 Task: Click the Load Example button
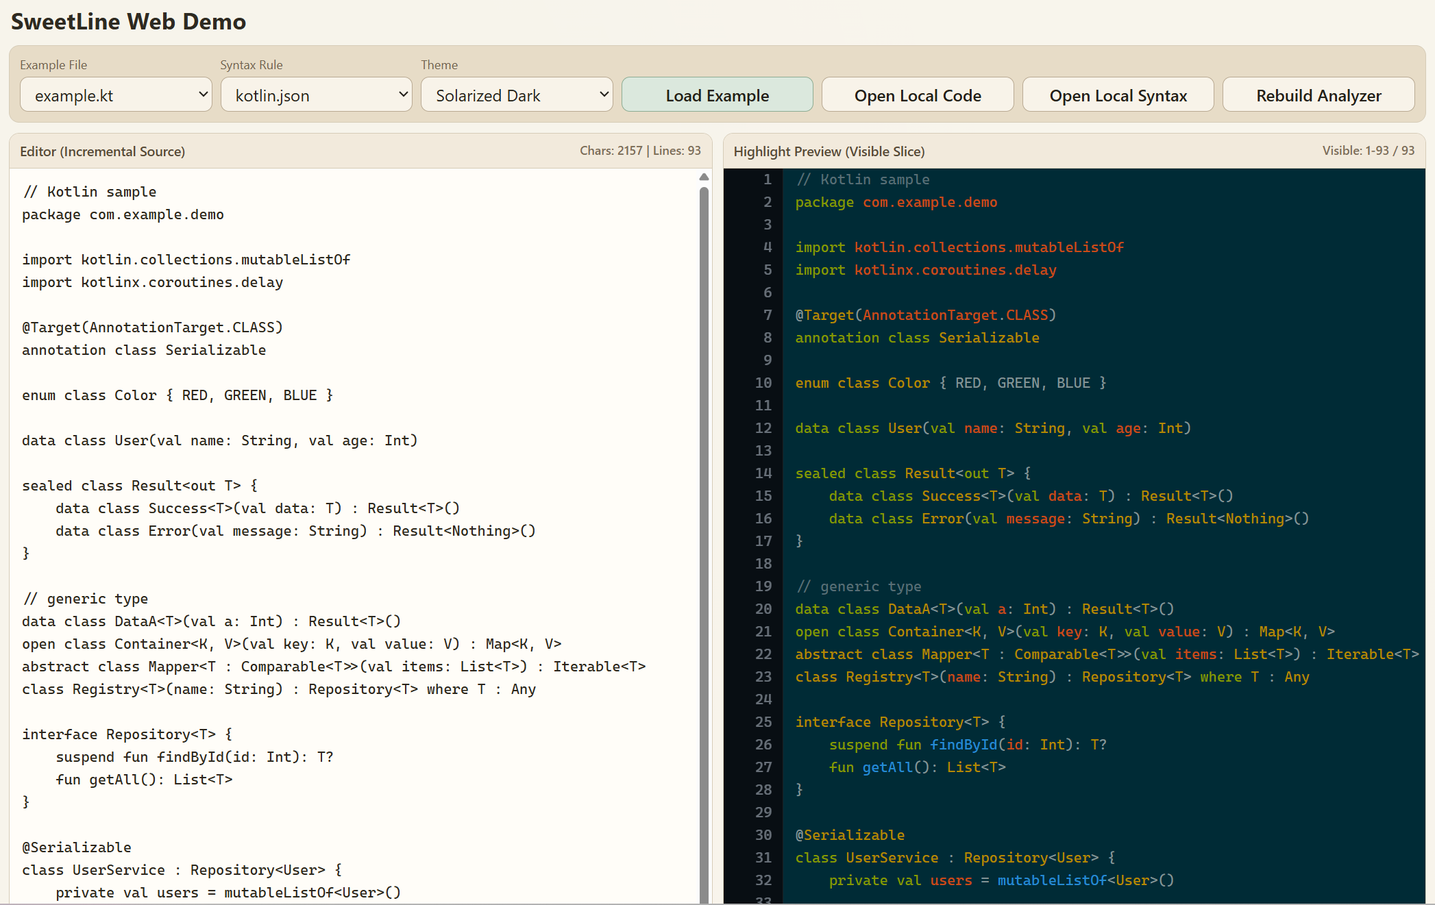[717, 95]
